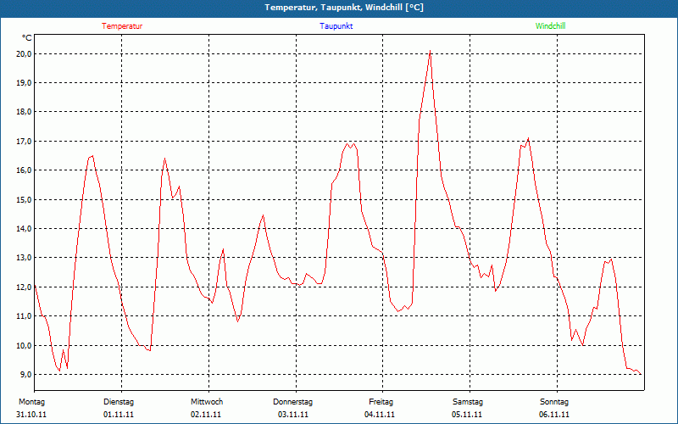
Task: Click the 17,0 y-axis value
Action: point(24,142)
